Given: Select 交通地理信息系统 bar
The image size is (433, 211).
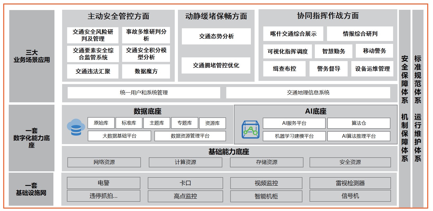Looking at the screenshot, I should [x=308, y=93].
